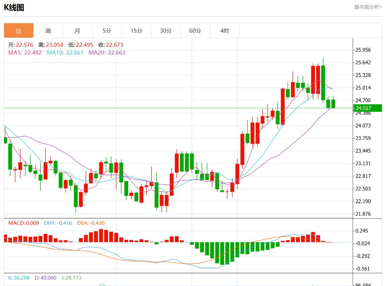Viewport: 387px width, 286px height.
Task: Select the 日 daily chart tab
Action: tap(19, 31)
